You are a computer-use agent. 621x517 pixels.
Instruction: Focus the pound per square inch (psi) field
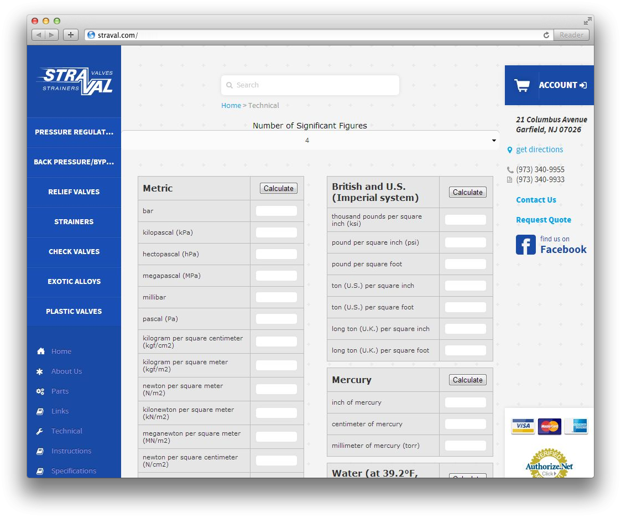tap(465, 242)
